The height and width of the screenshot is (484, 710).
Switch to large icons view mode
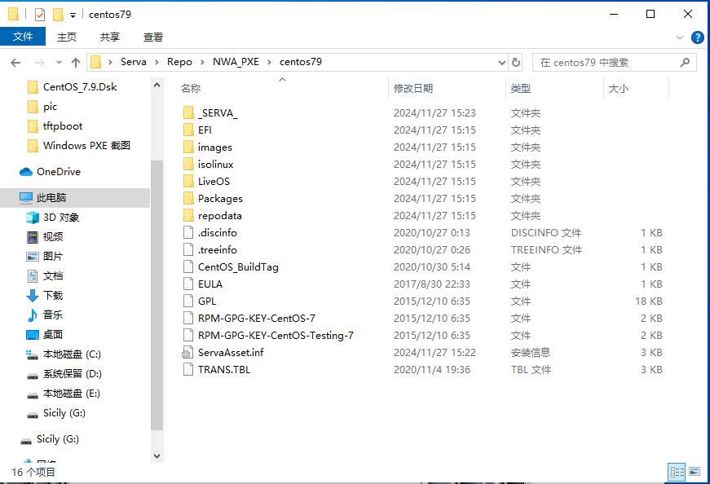(695, 472)
